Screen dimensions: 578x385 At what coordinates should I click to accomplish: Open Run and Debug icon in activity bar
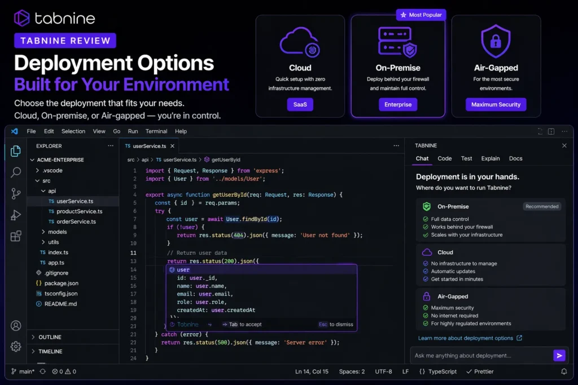(x=15, y=215)
